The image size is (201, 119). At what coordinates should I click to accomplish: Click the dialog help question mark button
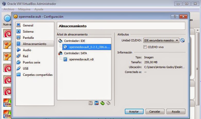click(x=175, y=16)
